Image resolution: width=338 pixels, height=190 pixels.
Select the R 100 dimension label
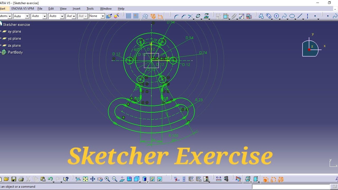(x=173, y=136)
